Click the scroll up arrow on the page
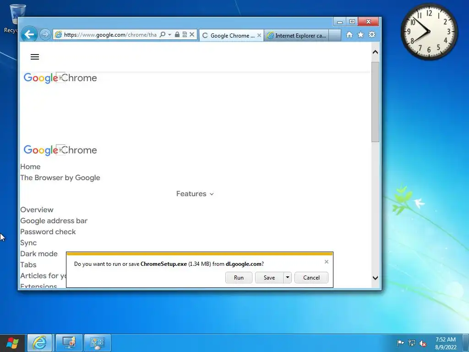This screenshot has height=352, width=469. [x=376, y=52]
